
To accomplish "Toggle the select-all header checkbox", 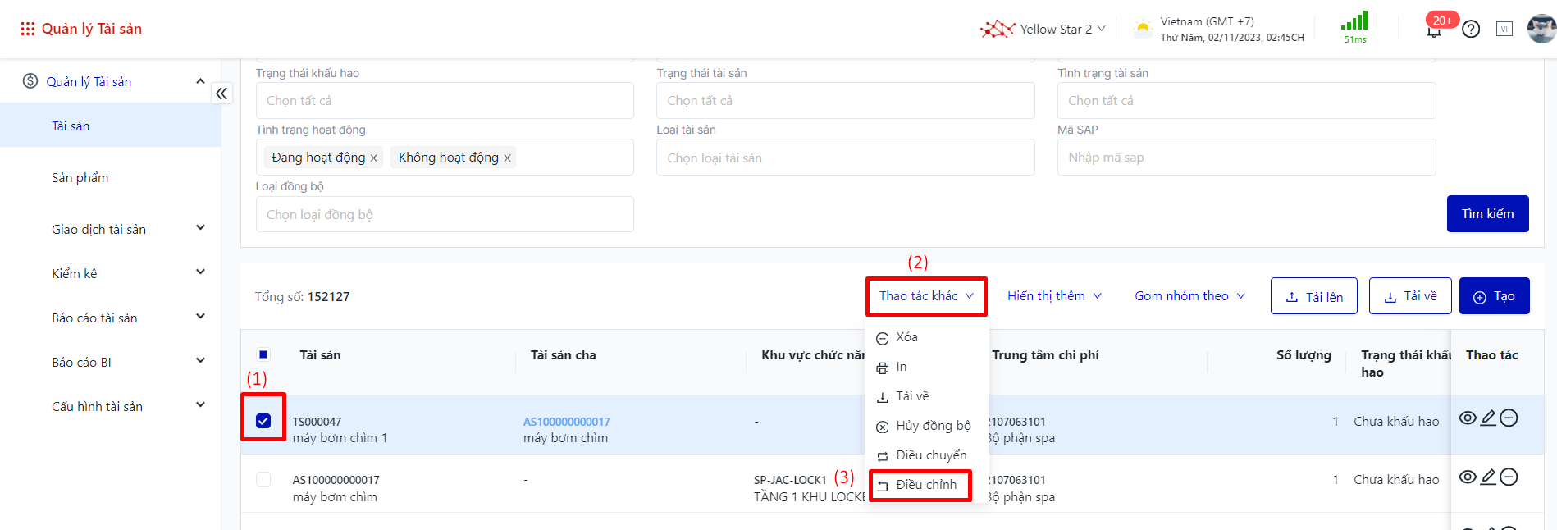I will click(x=263, y=354).
